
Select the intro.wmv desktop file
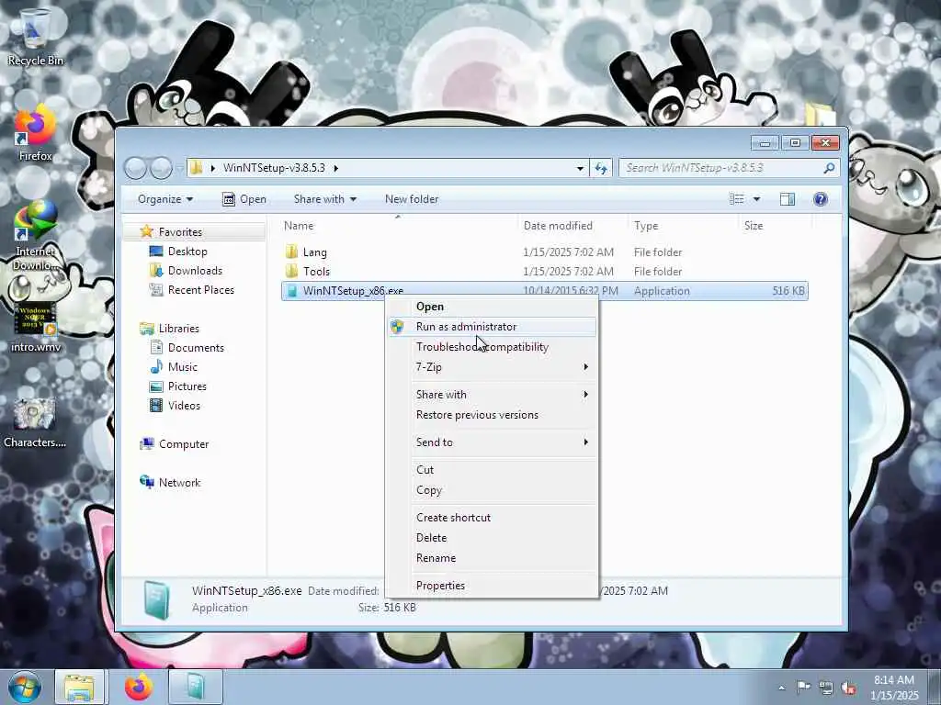35,327
